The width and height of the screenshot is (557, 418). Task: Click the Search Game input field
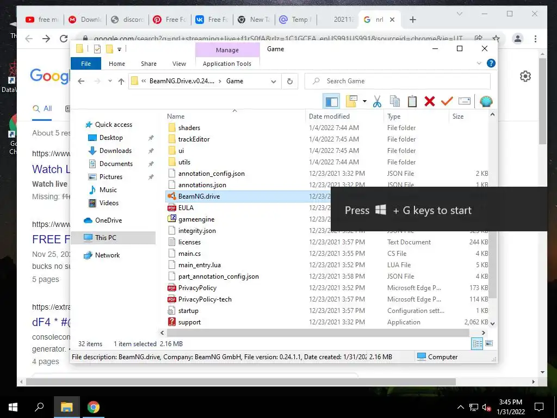398,82
